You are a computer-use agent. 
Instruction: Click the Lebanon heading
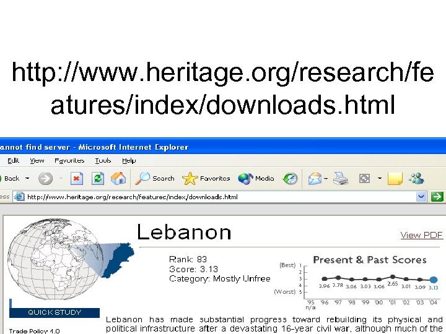click(184, 233)
